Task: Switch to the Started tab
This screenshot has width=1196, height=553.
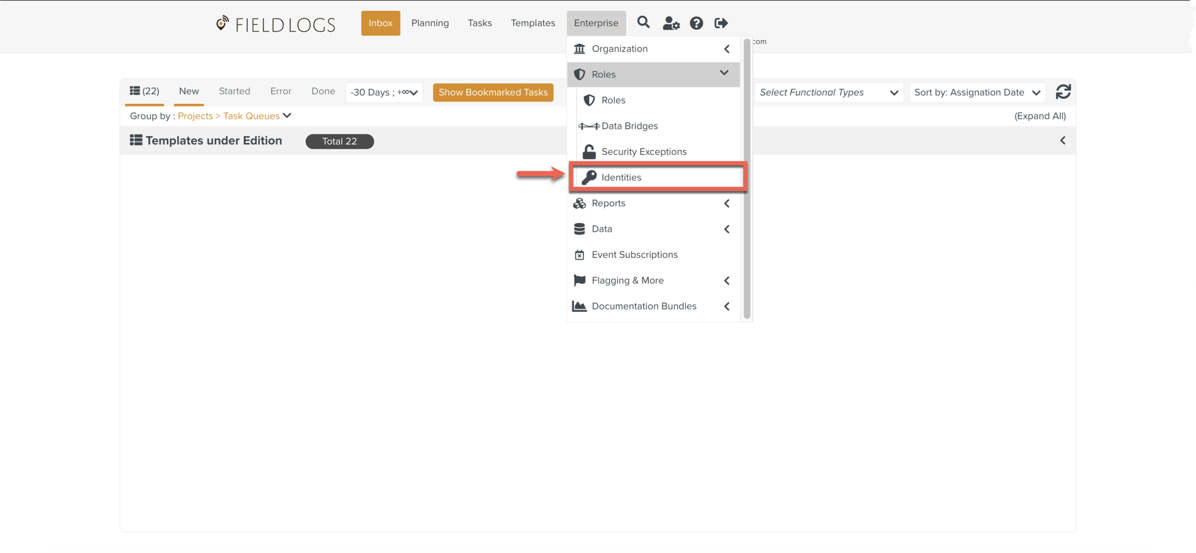Action: pyautogui.click(x=234, y=91)
